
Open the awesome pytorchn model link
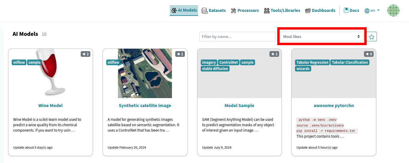(334, 106)
